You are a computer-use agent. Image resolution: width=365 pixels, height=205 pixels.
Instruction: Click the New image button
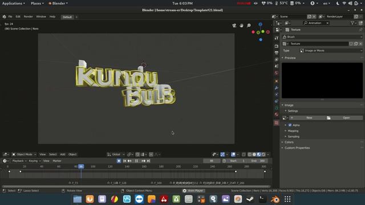point(307,118)
